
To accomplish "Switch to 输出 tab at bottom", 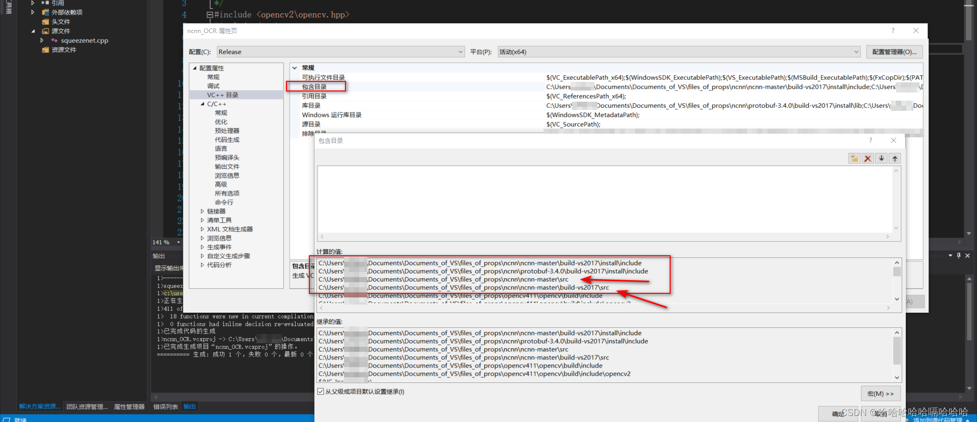I will pyautogui.click(x=189, y=406).
